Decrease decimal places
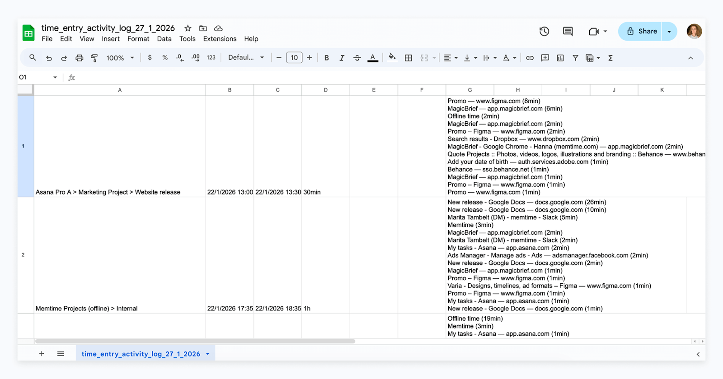The image size is (723, 379). (x=180, y=58)
